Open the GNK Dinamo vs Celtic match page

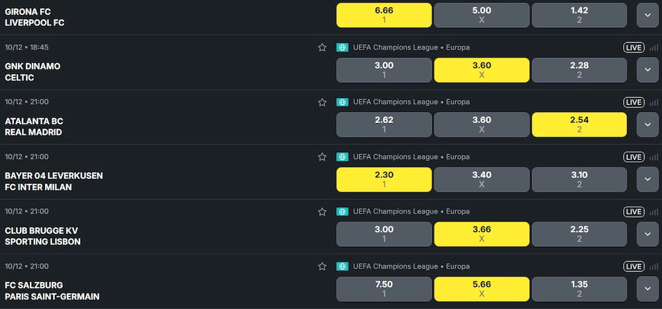tap(32, 71)
